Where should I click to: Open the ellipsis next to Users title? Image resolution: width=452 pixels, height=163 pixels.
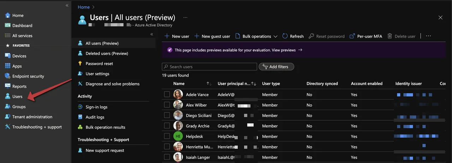pos(185,17)
